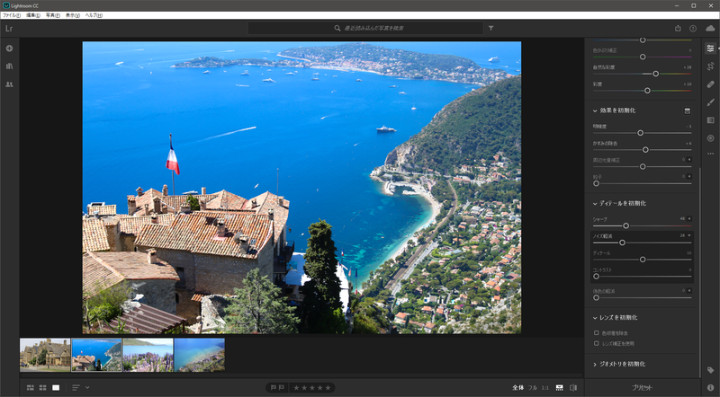Image resolution: width=720 pixels, height=397 pixels.
Task: Show original before/after compare icon
Action: pyautogui.click(x=573, y=388)
